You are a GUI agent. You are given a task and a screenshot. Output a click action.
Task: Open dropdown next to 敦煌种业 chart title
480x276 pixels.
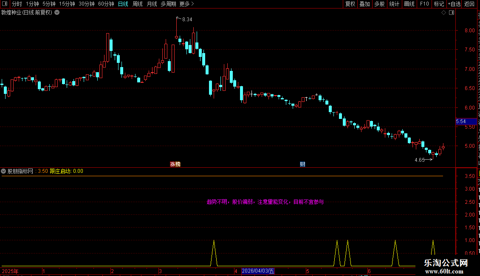coord(57,13)
